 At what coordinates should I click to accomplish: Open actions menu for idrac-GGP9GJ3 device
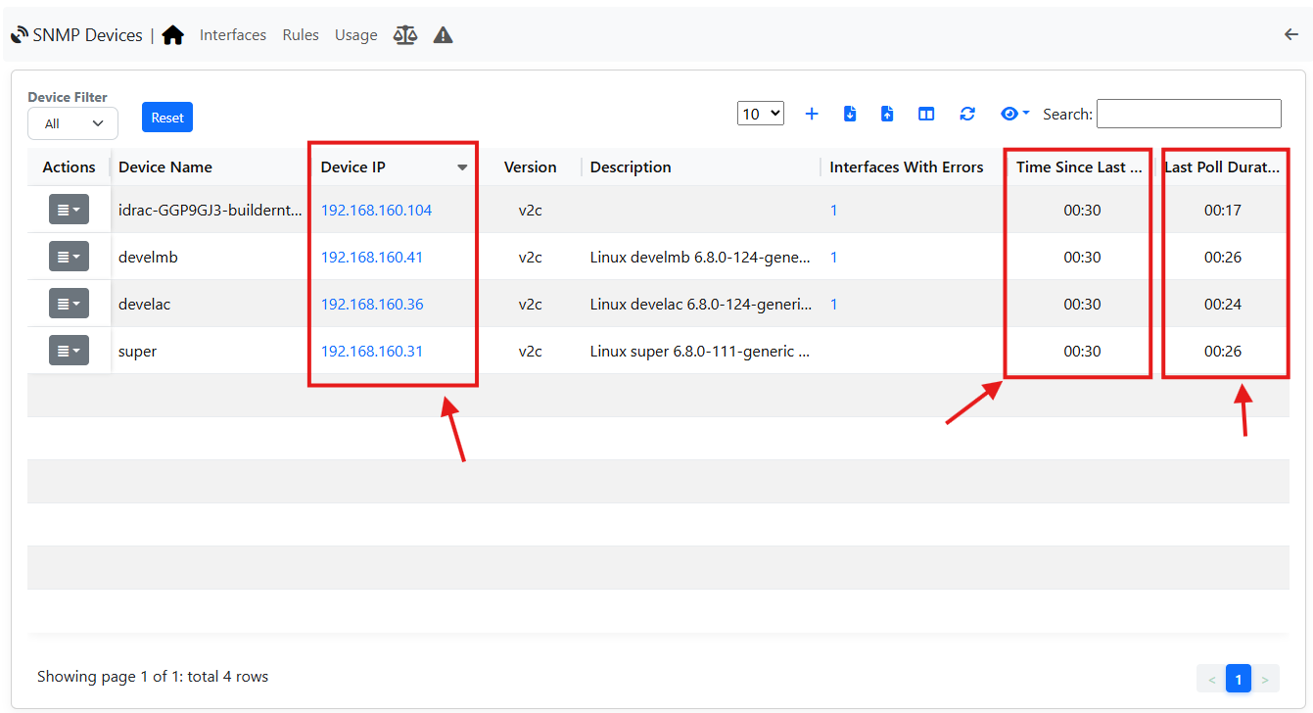pos(69,210)
